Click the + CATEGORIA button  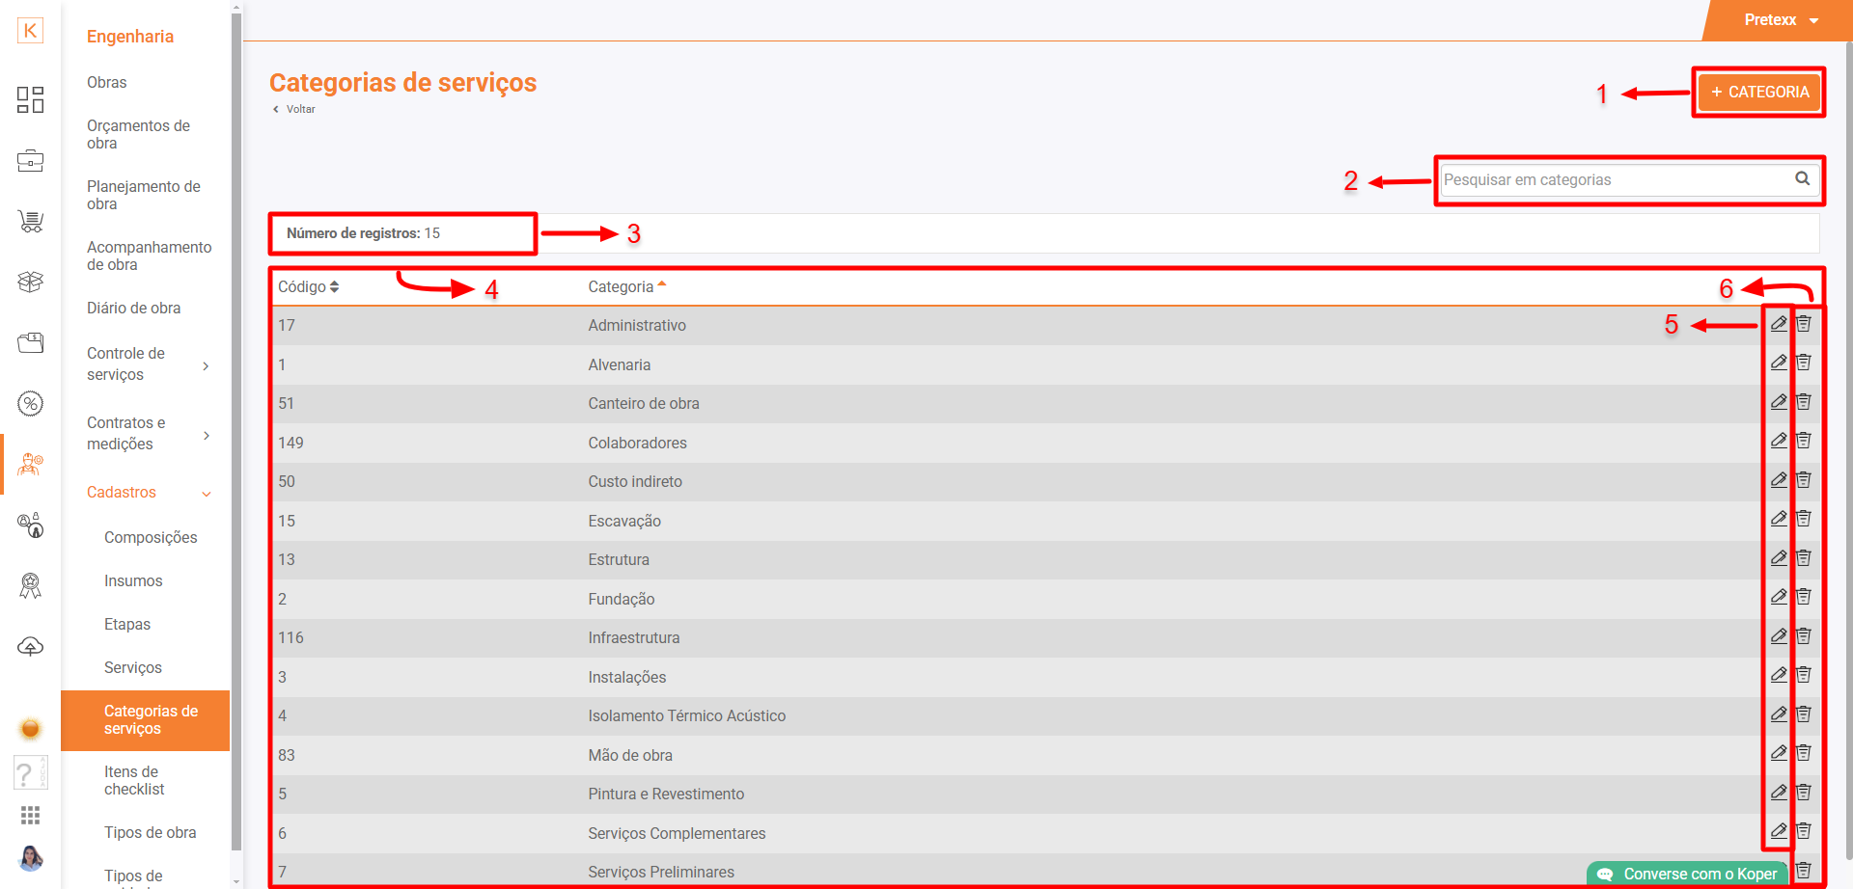point(1758,93)
